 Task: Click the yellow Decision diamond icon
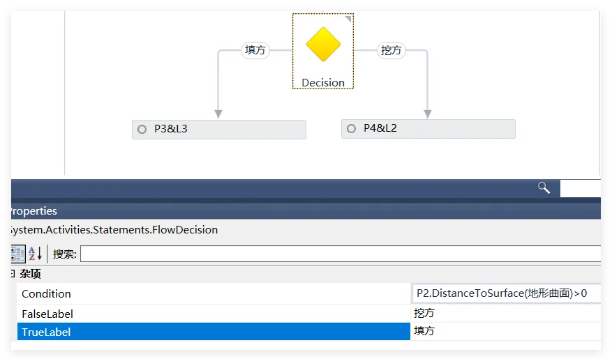[323, 45]
